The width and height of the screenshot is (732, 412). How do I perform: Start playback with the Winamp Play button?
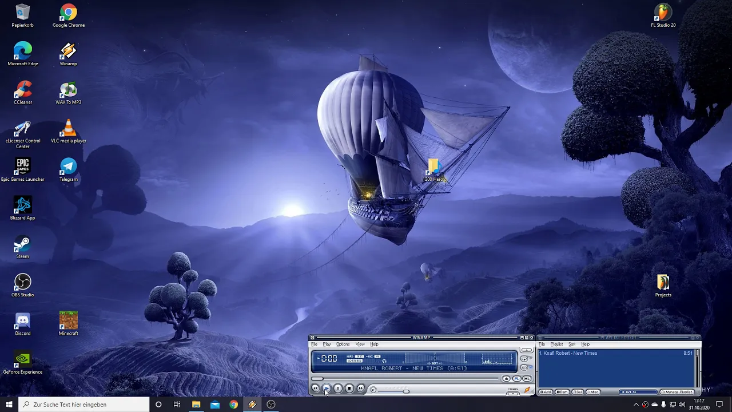coord(327,388)
